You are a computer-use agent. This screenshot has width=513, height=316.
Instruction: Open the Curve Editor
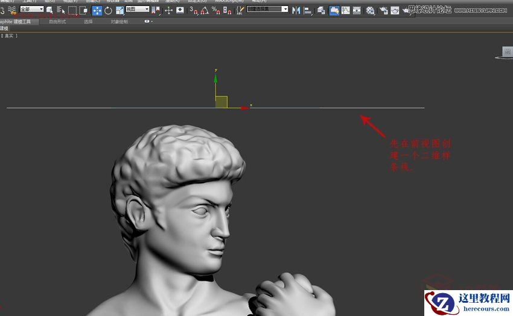[346, 10]
